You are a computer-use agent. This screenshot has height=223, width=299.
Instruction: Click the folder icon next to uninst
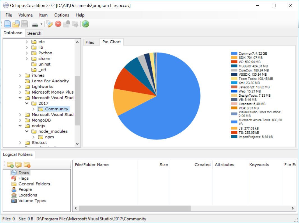pos(34,64)
